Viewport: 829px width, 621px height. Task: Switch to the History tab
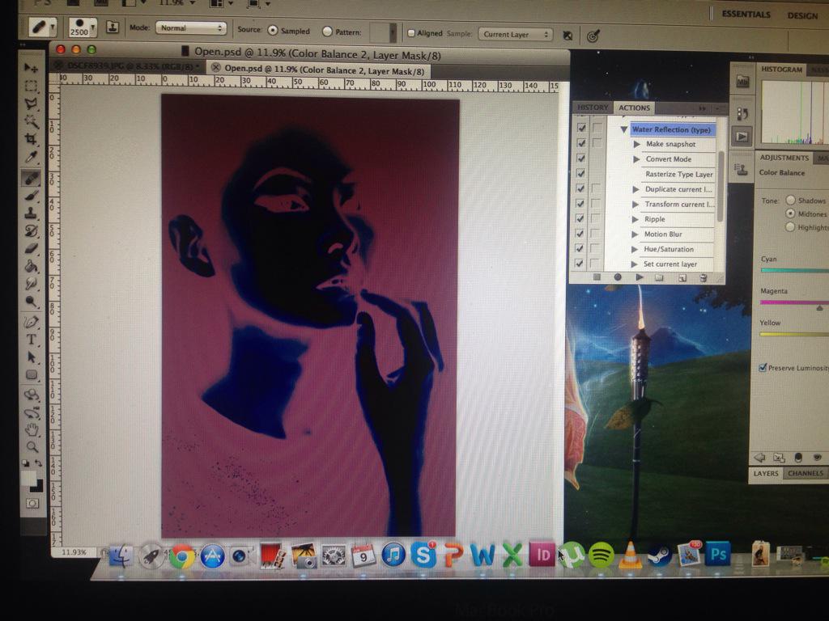592,108
